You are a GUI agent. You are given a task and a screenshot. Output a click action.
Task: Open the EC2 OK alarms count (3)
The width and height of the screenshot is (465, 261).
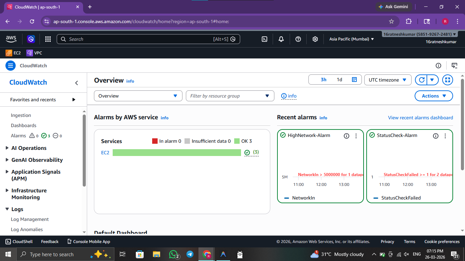pyautogui.click(x=252, y=153)
